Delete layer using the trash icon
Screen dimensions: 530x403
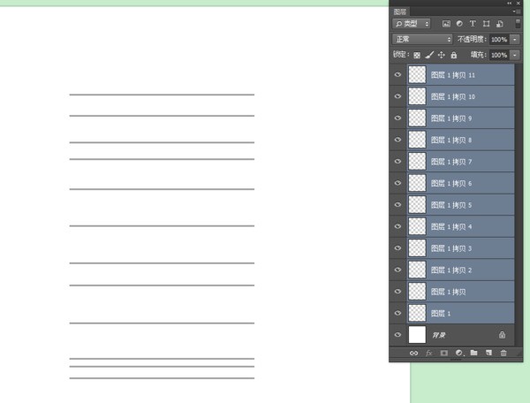click(503, 354)
